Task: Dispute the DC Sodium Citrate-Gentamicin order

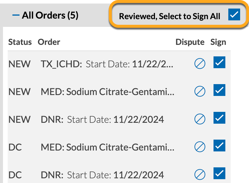Action: click(x=200, y=147)
